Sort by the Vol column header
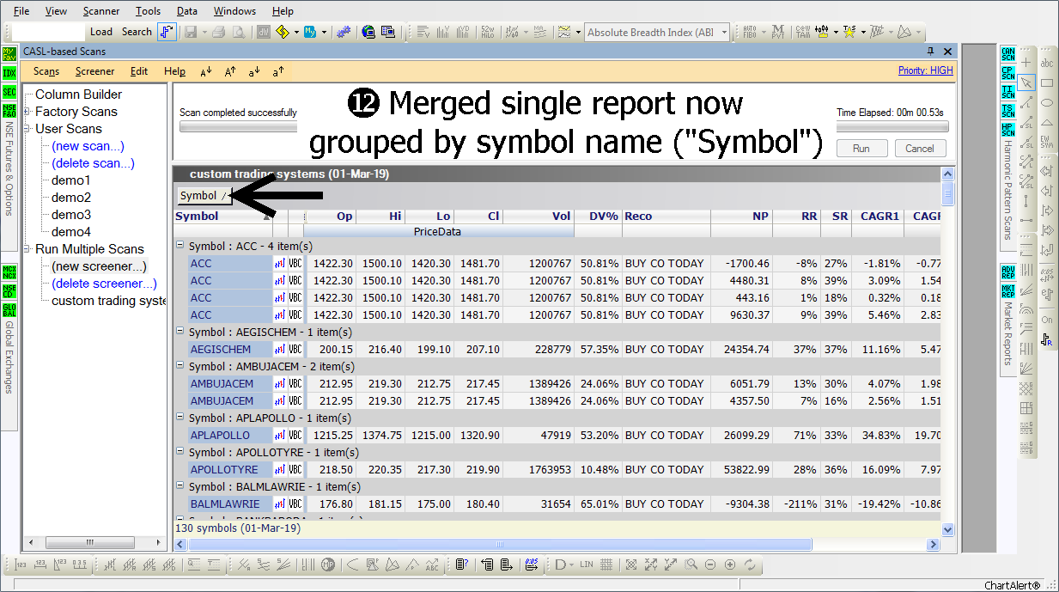This screenshot has height=592, width=1059. [539, 217]
